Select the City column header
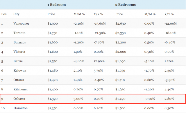This screenshot has width=186, height=113. 16,14
